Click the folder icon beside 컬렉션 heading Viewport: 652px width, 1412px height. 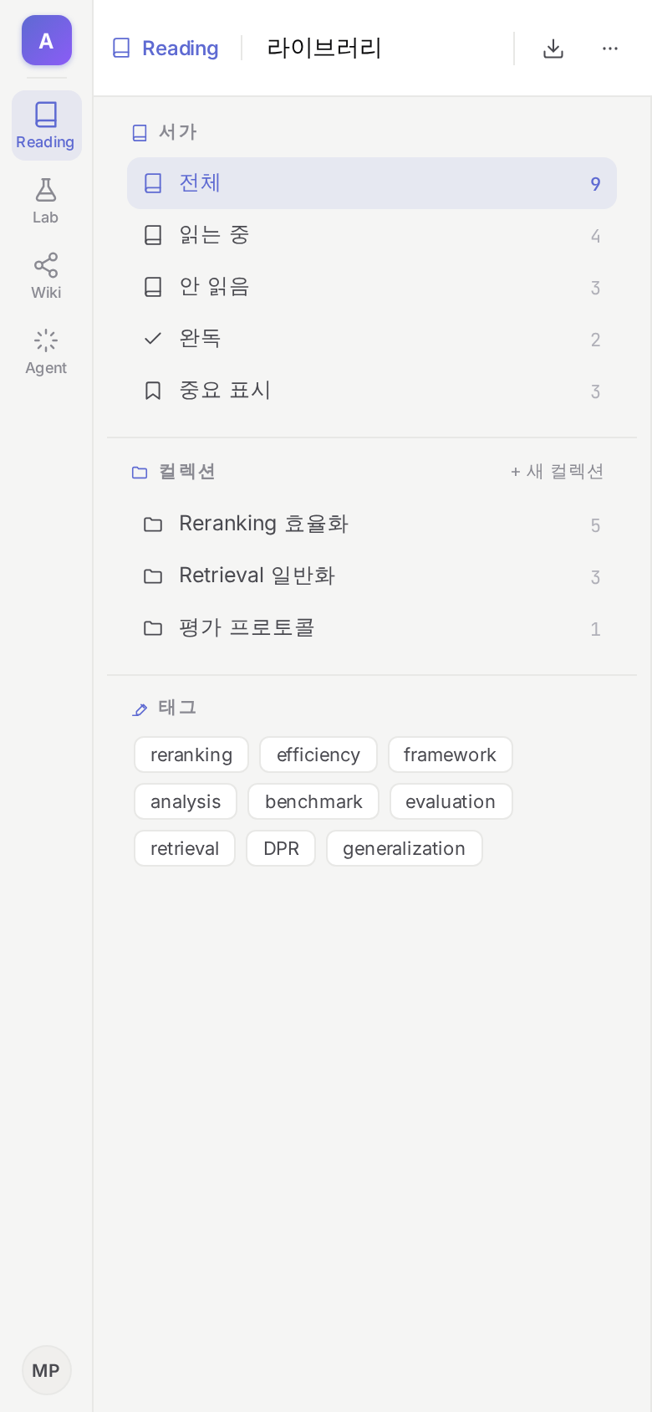[x=140, y=473]
